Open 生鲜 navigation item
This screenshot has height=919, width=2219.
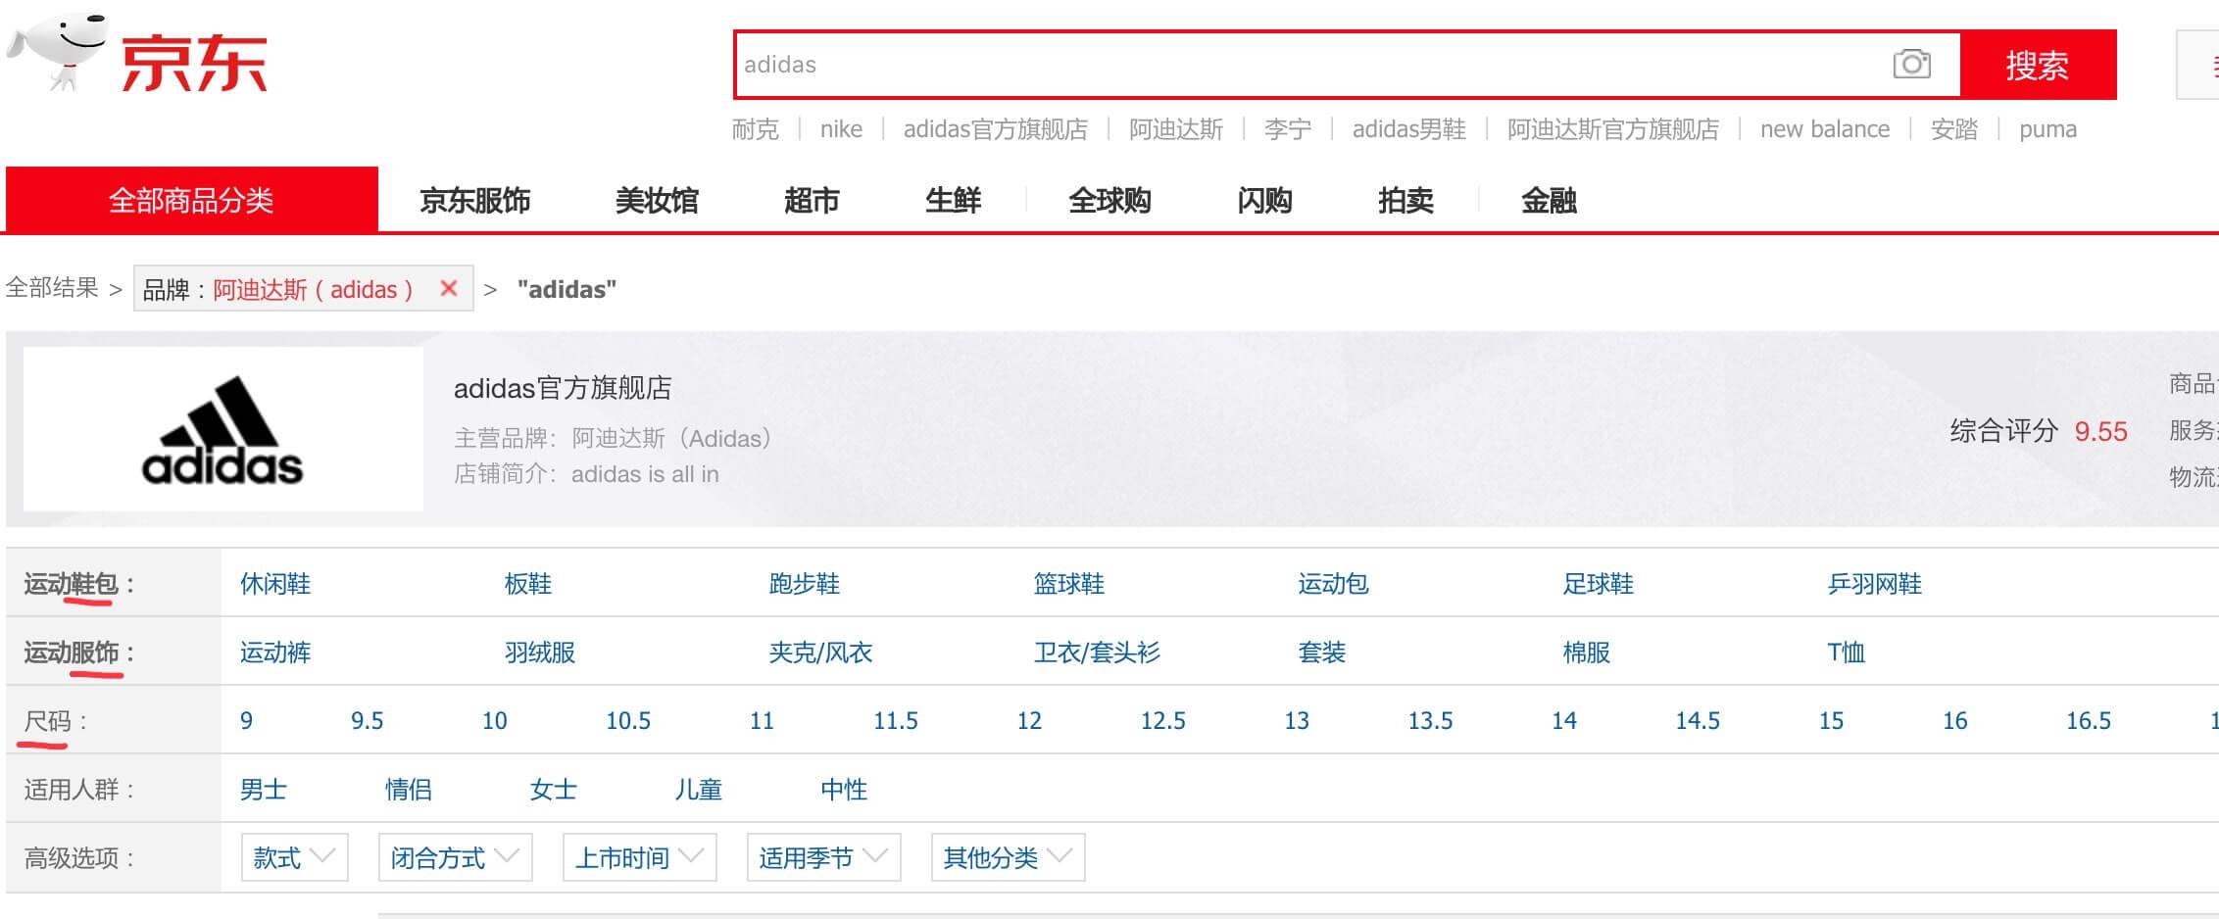click(x=953, y=201)
